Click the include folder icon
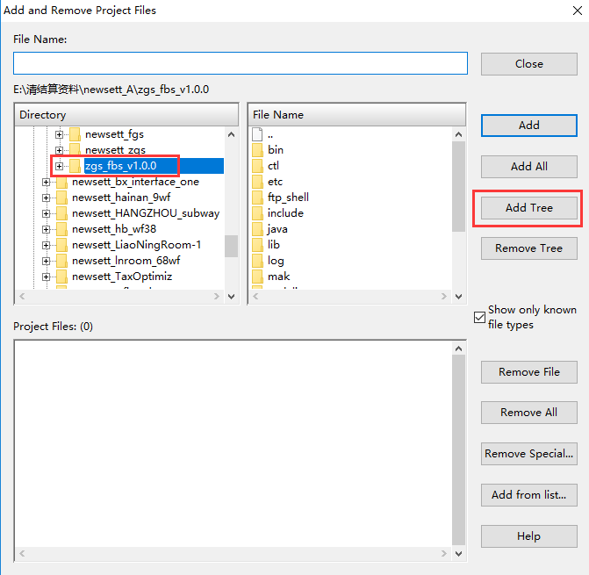This screenshot has width=589, height=575. point(257,213)
